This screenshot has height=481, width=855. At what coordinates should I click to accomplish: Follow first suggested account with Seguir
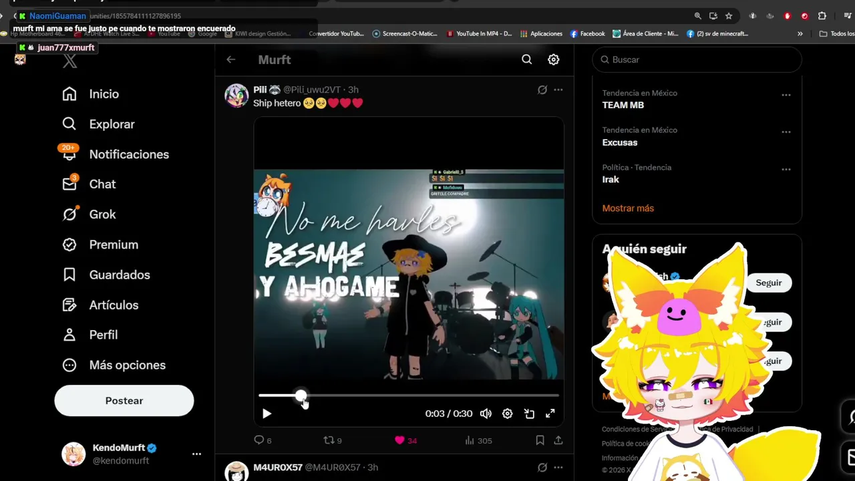pyautogui.click(x=769, y=283)
